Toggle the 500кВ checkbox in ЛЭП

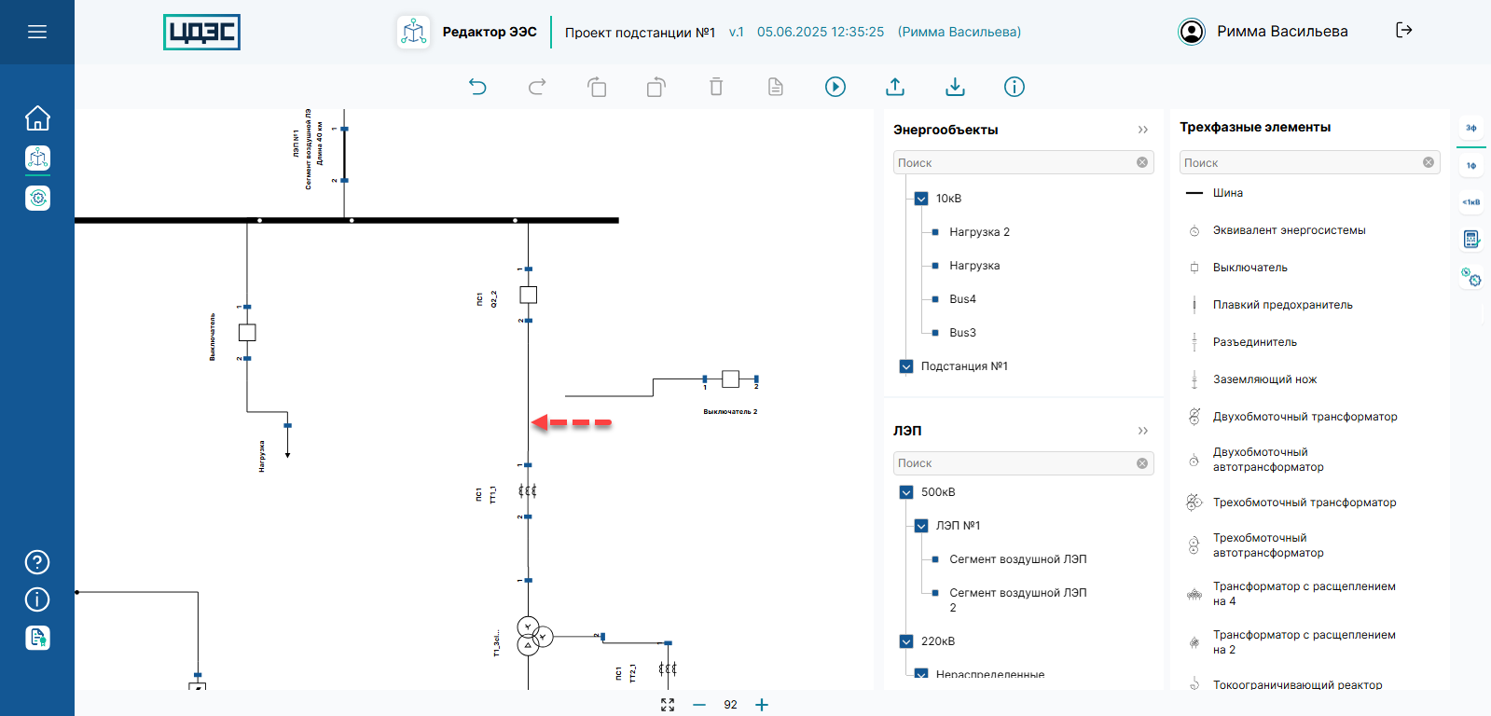click(x=906, y=492)
